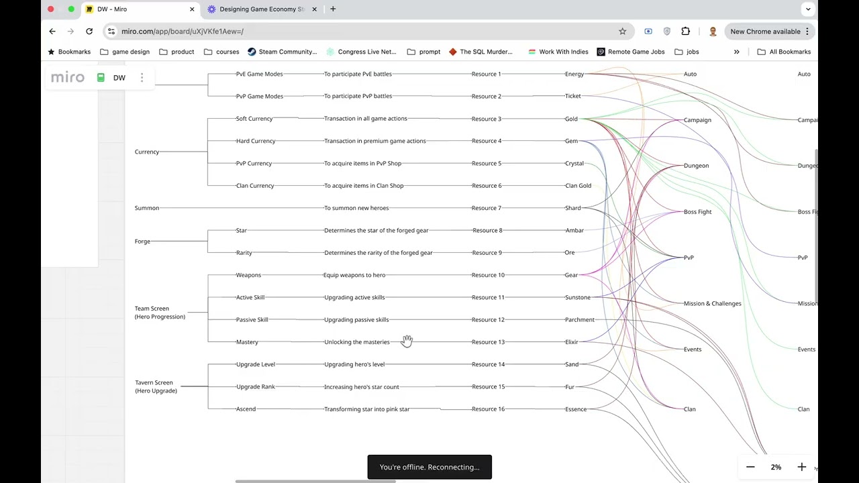The width and height of the screenshot is (859, 483).
Task: Open the site information icon in address bar
Action: [111, 32]
